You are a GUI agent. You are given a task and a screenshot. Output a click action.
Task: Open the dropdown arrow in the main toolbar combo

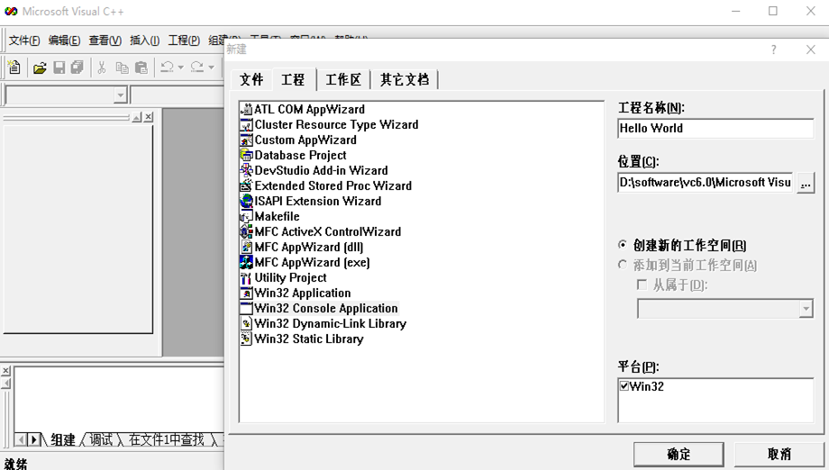121,95
